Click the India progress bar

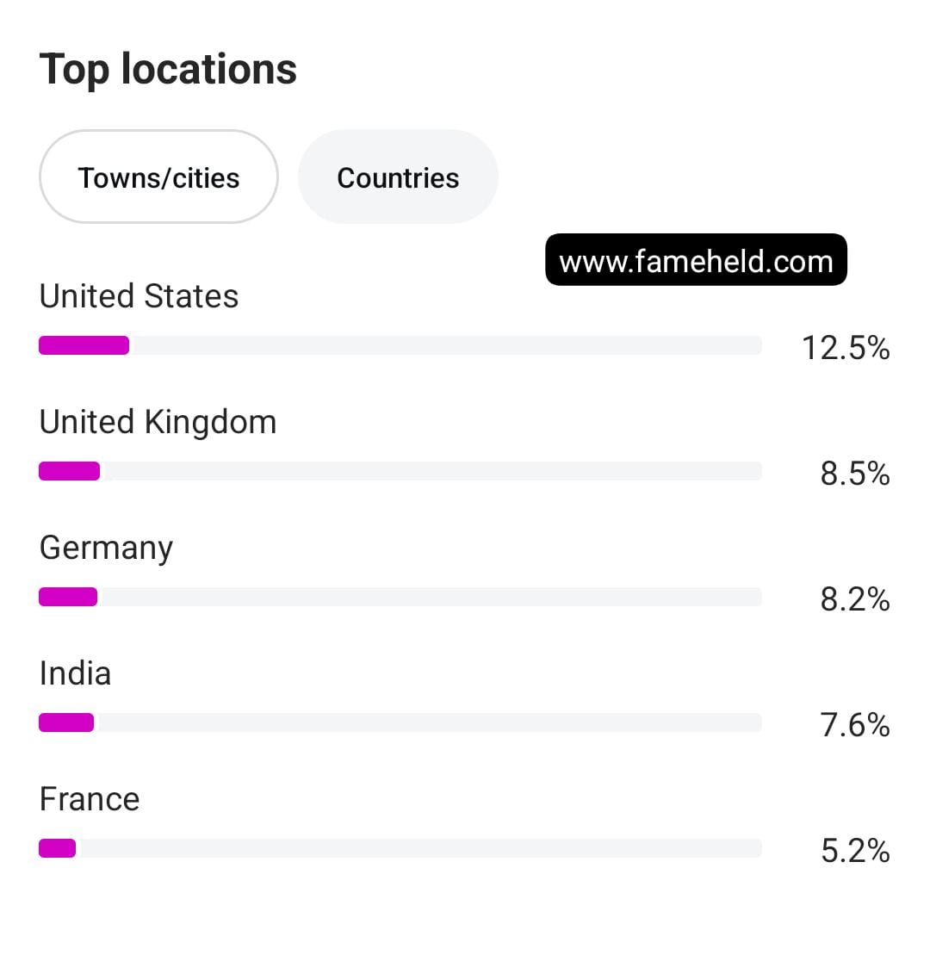(400, 723)
